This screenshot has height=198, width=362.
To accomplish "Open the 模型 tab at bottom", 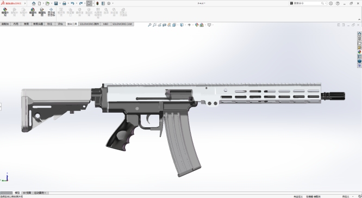I will click(17, 193).
